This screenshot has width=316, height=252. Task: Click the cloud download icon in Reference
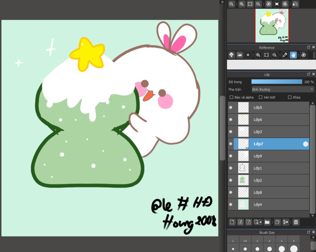point(231,55)
